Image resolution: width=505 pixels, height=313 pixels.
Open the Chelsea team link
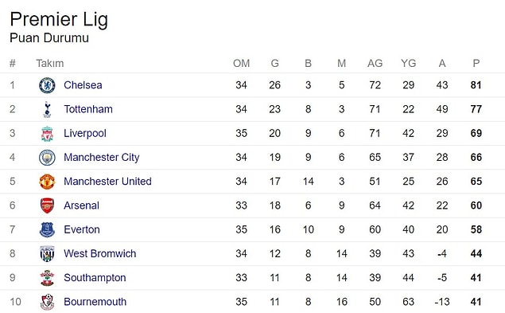[x=83, y=85]
